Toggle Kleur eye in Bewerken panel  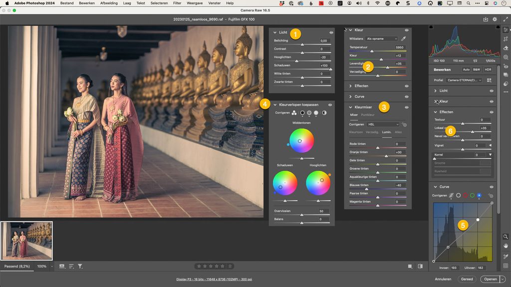click(x=492, y=101)
